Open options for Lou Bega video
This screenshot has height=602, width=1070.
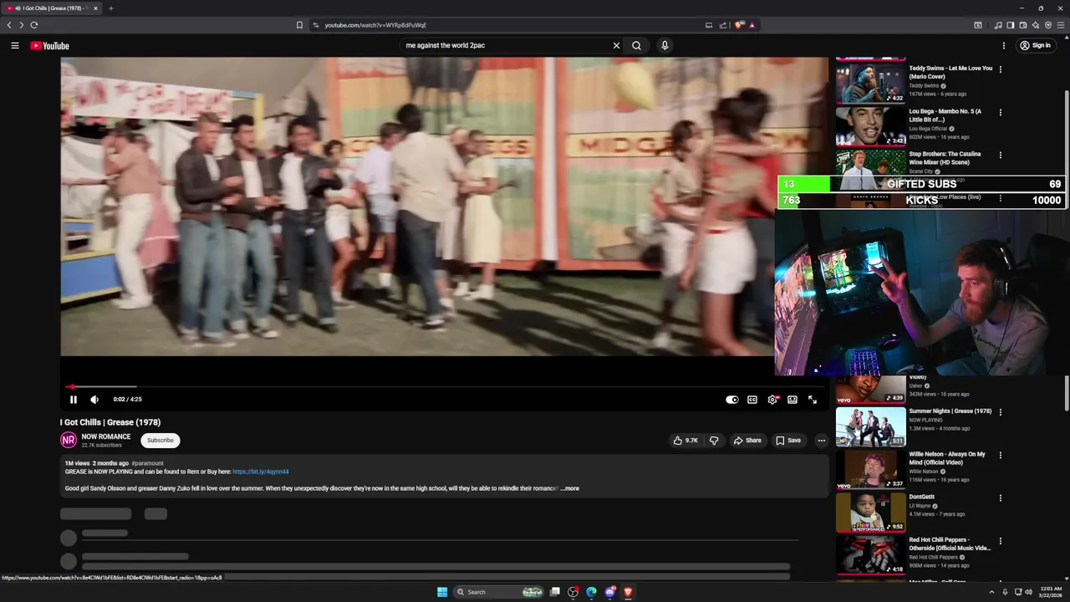click(1001, 112)
